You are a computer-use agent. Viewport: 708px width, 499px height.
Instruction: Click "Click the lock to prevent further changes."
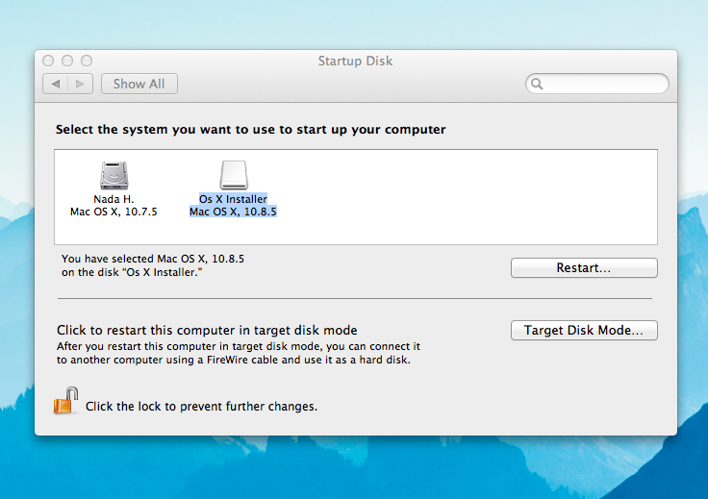pyautogui.click(x=201, y=407)
